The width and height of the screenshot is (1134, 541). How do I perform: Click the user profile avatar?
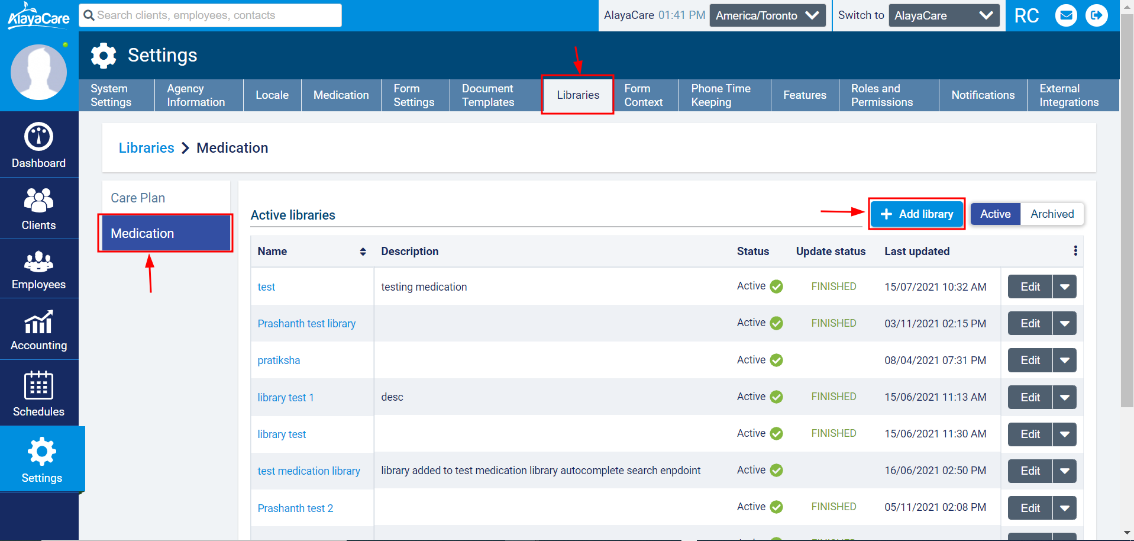39,72
